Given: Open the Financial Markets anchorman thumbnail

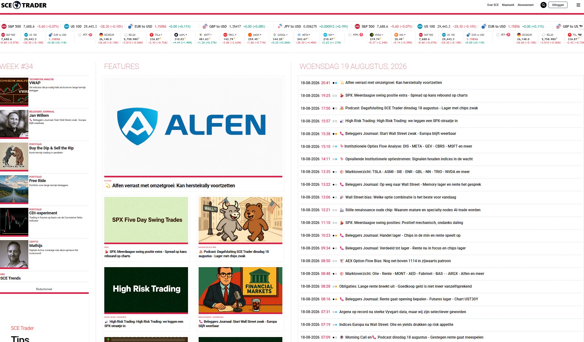Looking at the screenshot, I should (x=240, y=290).
